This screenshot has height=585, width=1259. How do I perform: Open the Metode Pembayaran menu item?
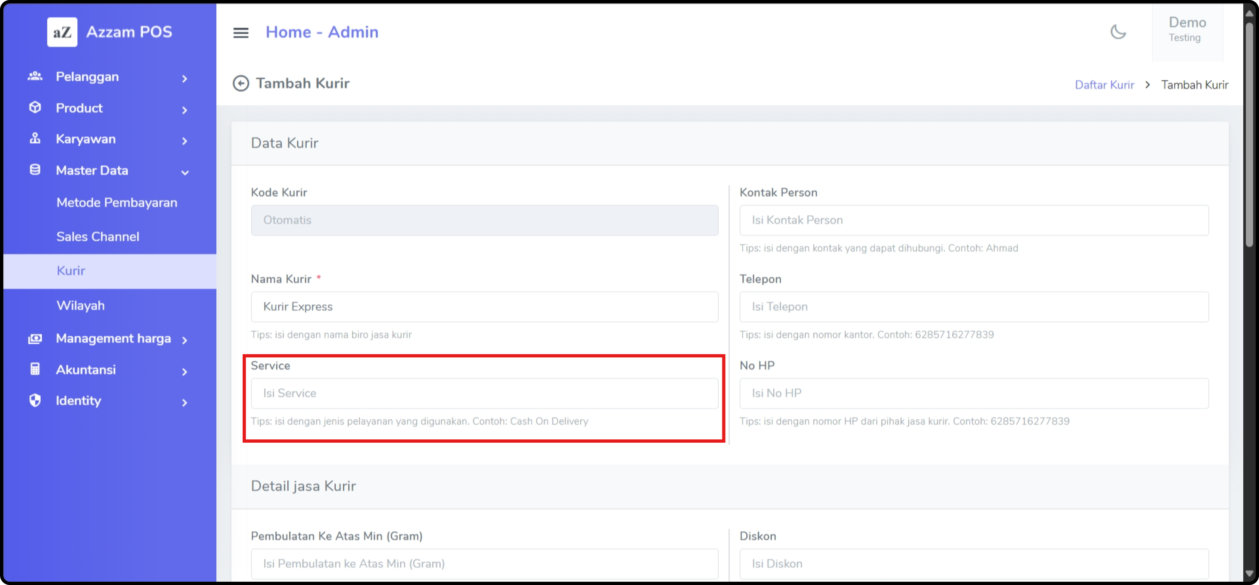117,203
